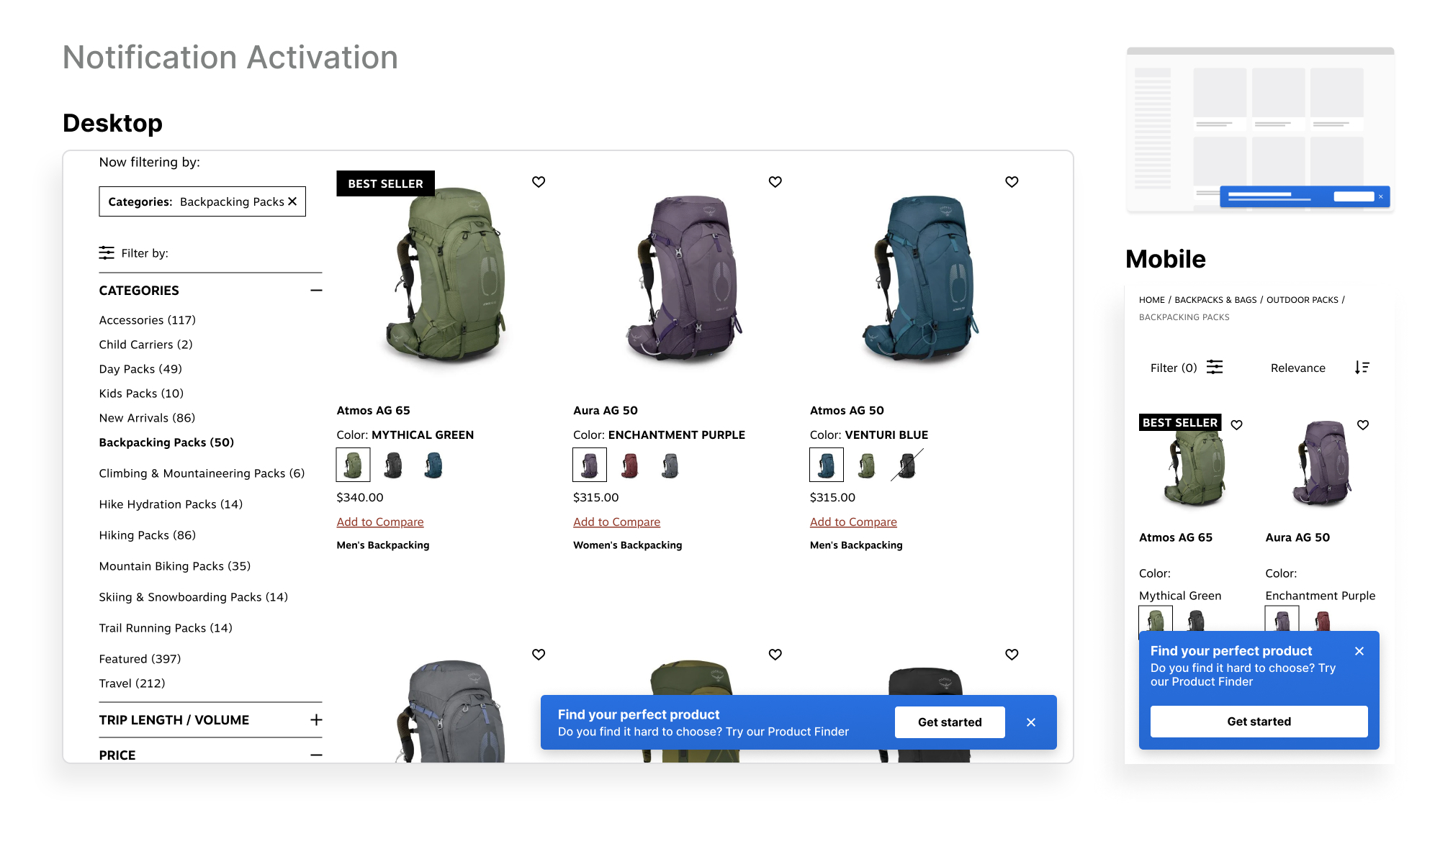This screenshot has height=841, width=1453.
Task: Collapse the CATEGORIES filter section
Action: click(x=316, y=291)
